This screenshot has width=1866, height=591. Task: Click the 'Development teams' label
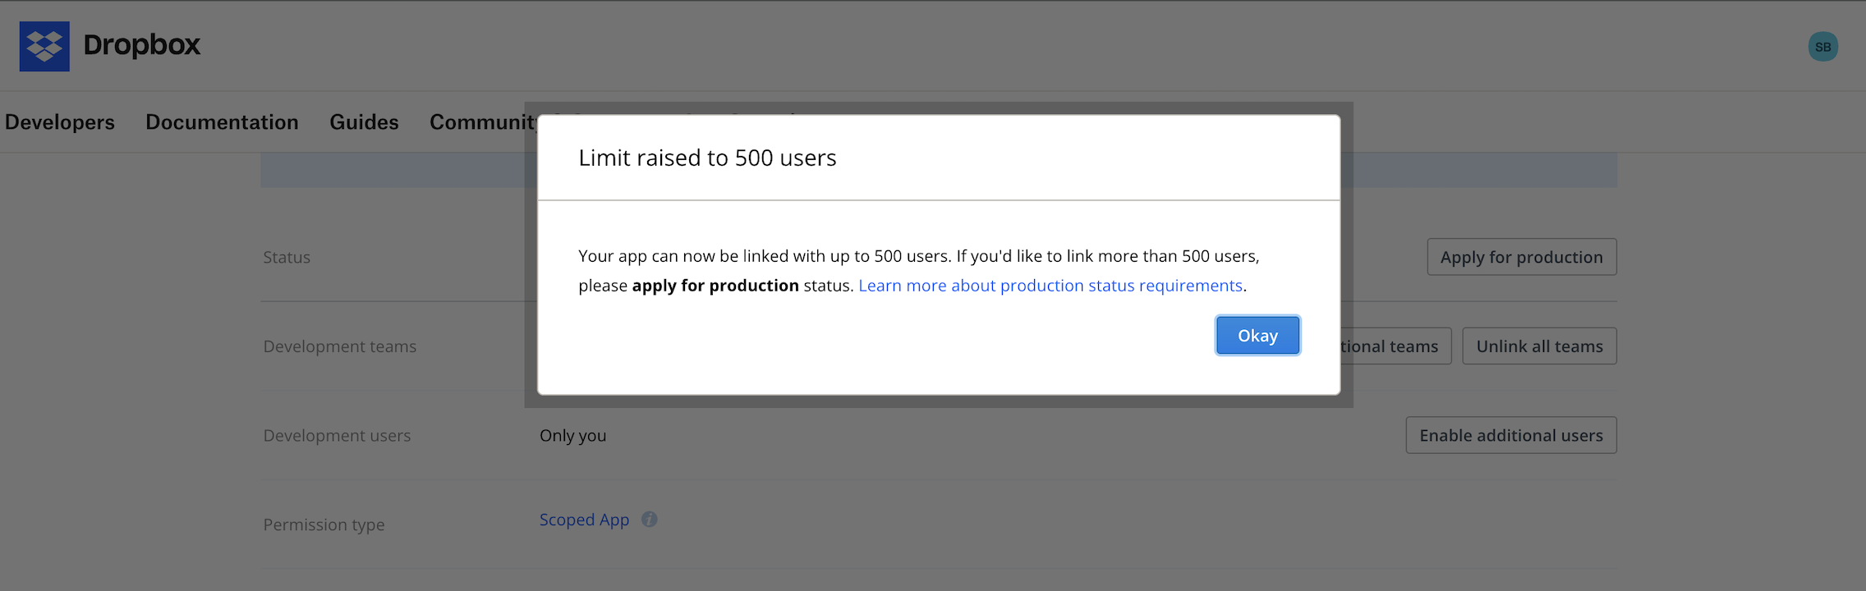tap(339, 346)
